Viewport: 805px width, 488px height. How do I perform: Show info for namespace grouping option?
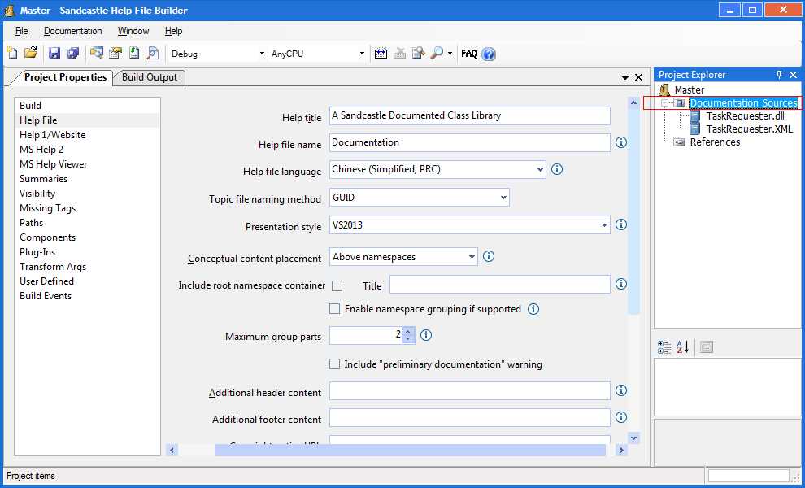(x=533, y=309)
